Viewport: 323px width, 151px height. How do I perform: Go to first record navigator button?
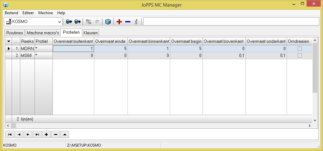coord(10,134)
